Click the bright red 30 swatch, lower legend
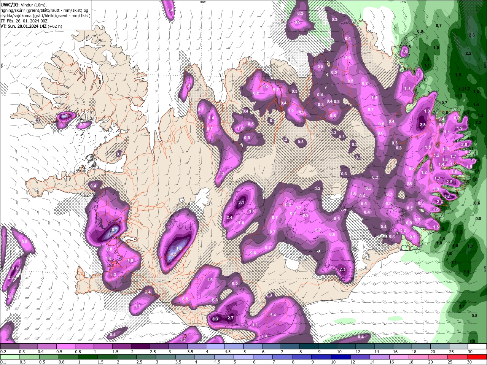Viewport: 487px width, 365px height. (x=476, y=357)
